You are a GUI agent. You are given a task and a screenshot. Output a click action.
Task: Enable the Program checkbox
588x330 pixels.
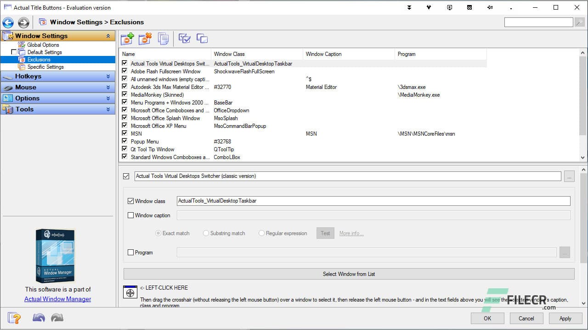tap(131, 253)
